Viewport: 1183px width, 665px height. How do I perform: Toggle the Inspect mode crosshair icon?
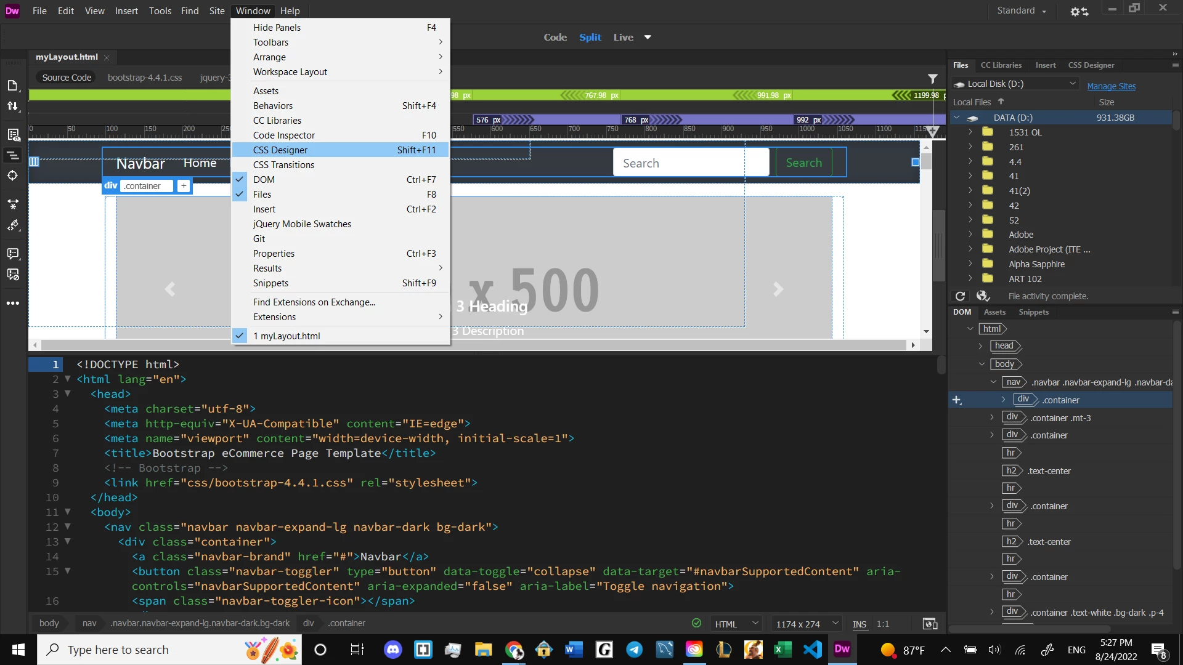click(x=13, y=175)
